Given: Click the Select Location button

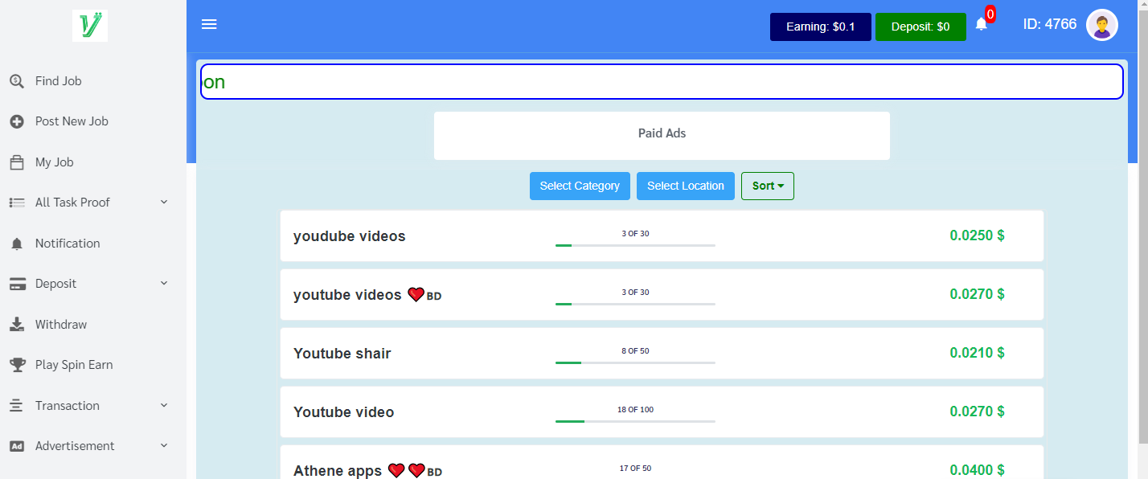Looking at the screenshot, I should (x=686, y=186).
